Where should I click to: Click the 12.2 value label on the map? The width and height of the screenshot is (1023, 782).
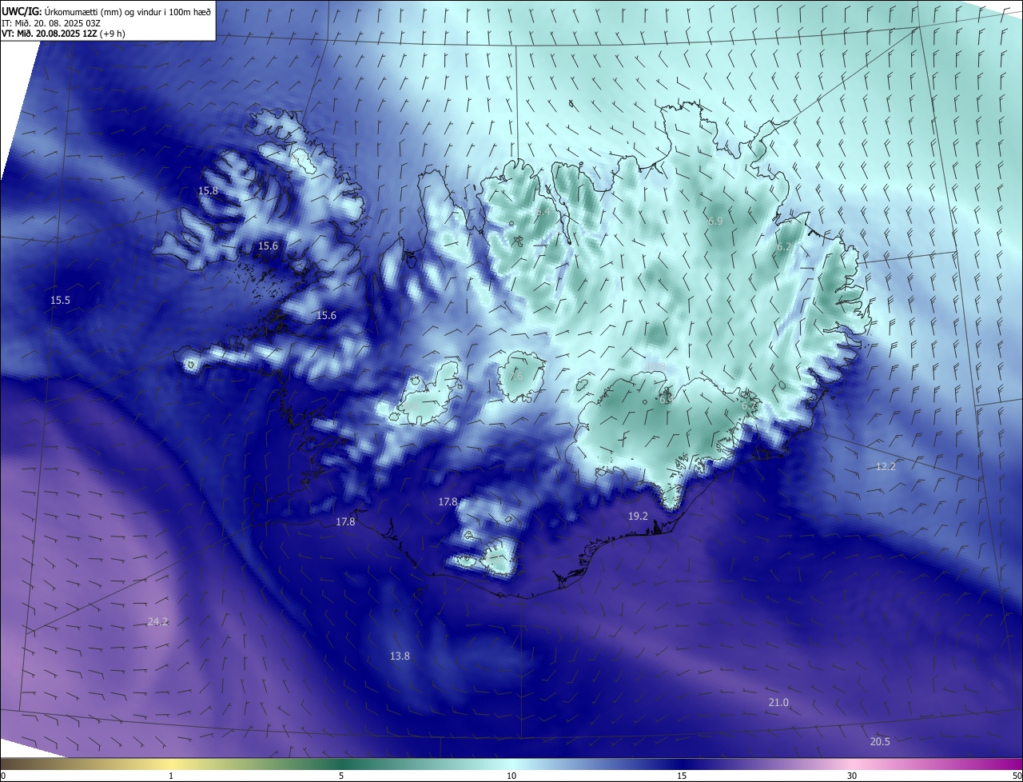coord(886,466)
